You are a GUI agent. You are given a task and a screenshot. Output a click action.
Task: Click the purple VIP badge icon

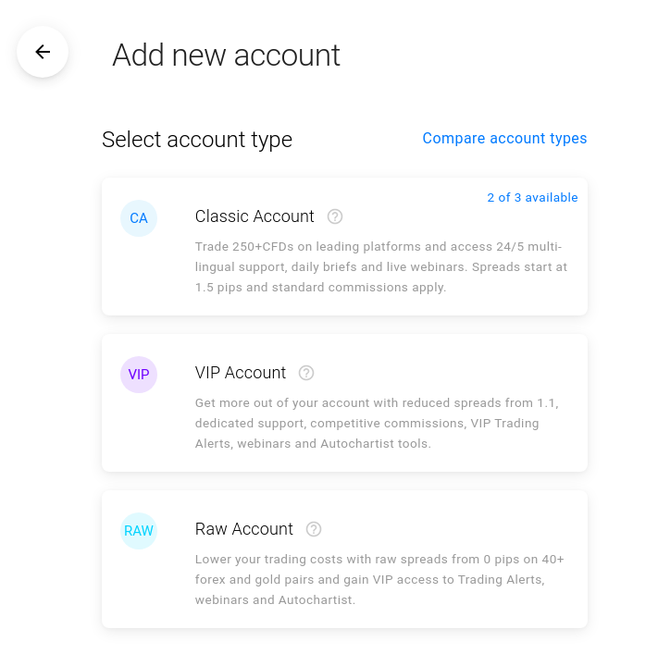pos(139,375)
